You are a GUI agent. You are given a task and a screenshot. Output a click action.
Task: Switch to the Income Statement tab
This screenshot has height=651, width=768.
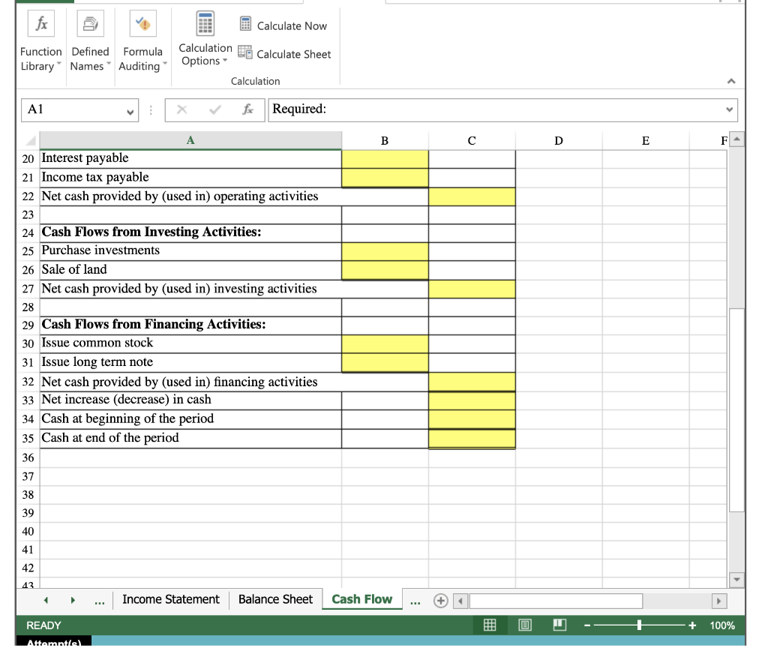pos(170,599)
